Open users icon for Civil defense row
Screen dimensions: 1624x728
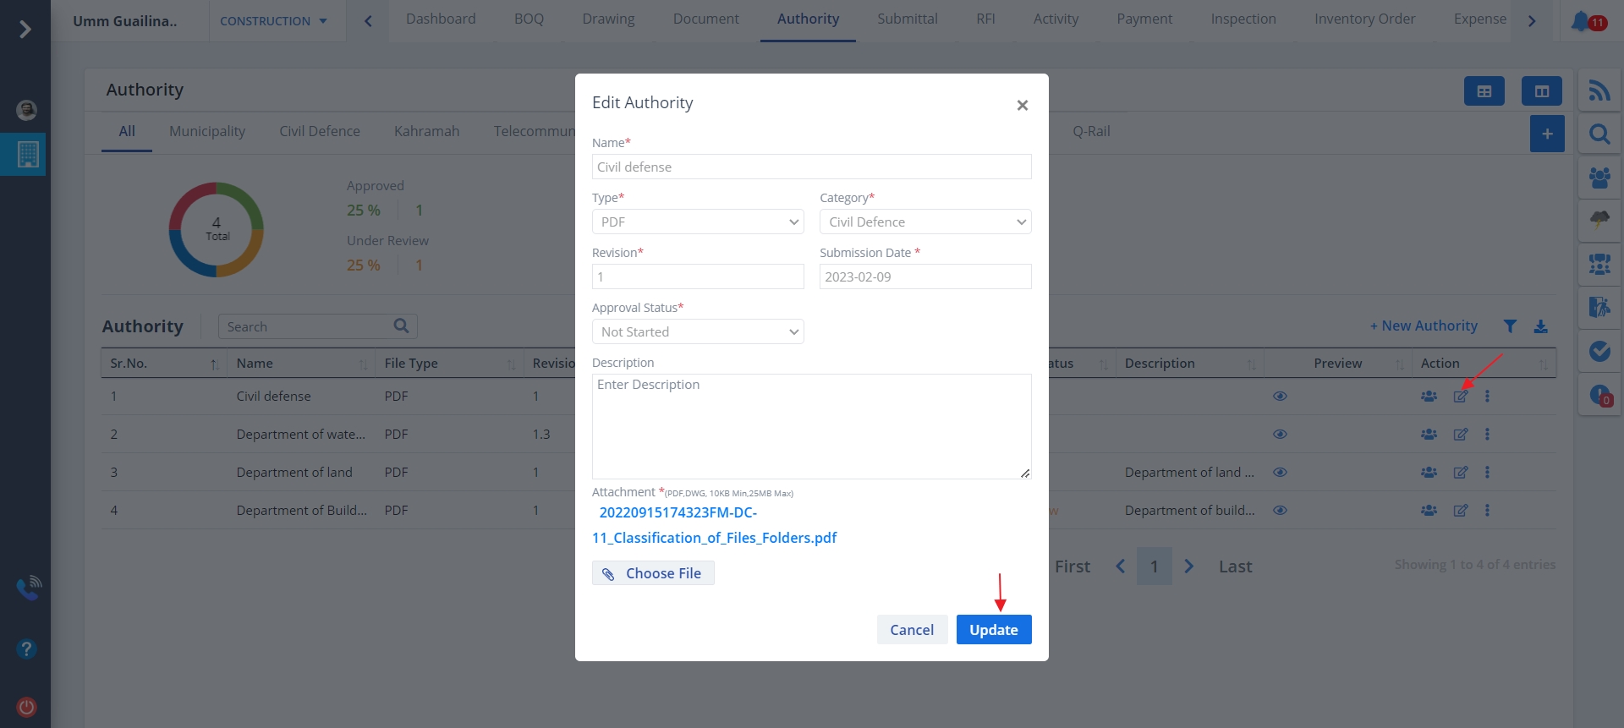tap(1429, 397)
